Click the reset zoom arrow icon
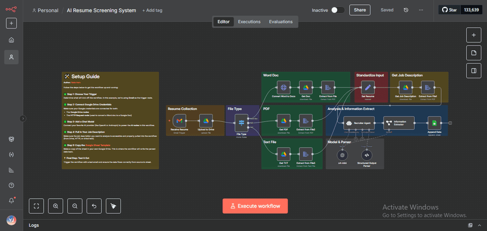 click(x=94, y=206)
